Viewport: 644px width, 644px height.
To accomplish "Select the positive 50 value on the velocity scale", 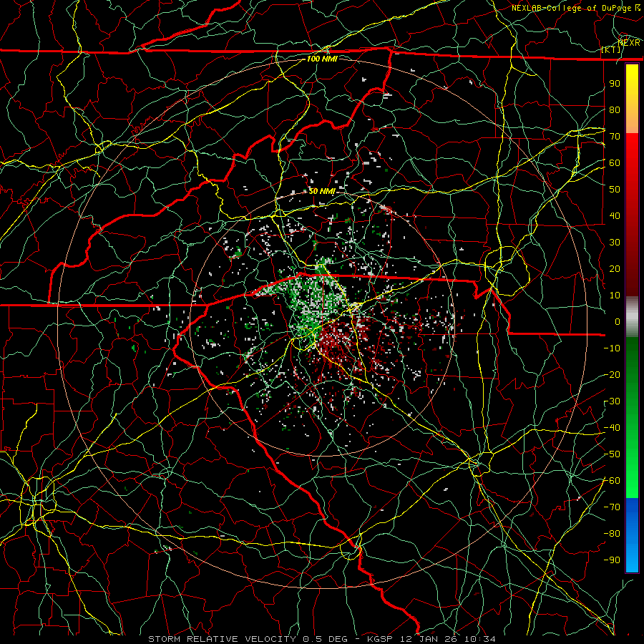I will [x=615, y=190].
